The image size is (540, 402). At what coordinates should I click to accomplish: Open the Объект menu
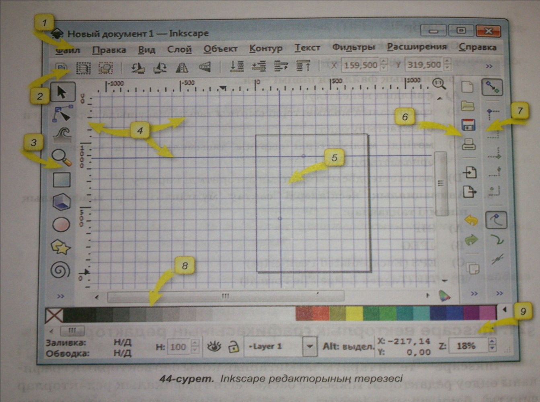coord(220,49)
